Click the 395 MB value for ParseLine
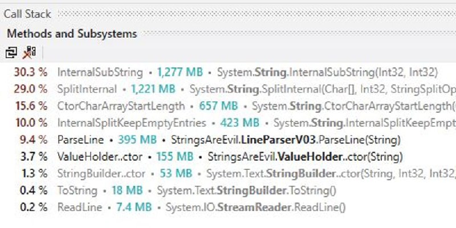 (x=137, y=140)
